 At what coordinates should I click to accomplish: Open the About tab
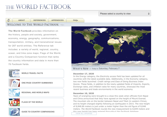22,20
